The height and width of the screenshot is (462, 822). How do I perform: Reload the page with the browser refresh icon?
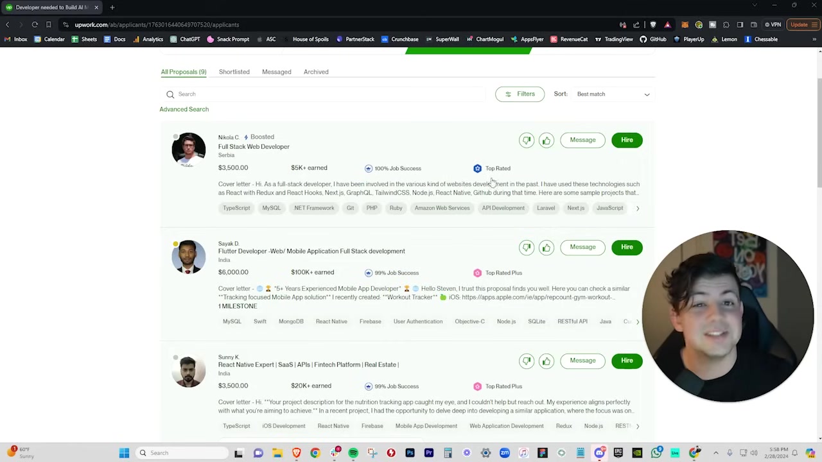click(x=35, y=24)
